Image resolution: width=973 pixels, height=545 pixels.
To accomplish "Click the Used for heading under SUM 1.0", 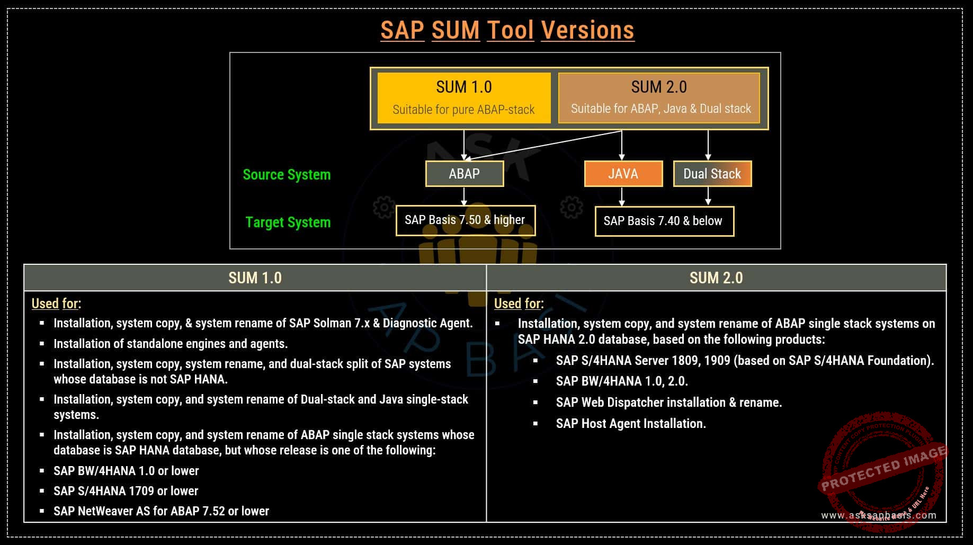I will [56, 303].
